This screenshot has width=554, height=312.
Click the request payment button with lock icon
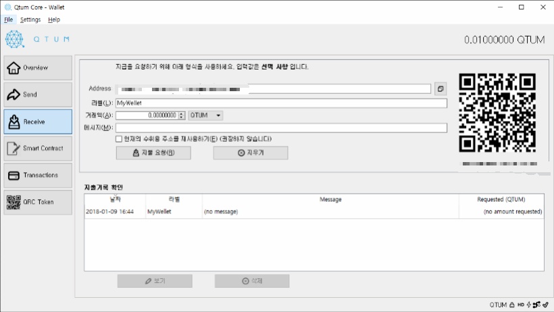pos(153,153)
